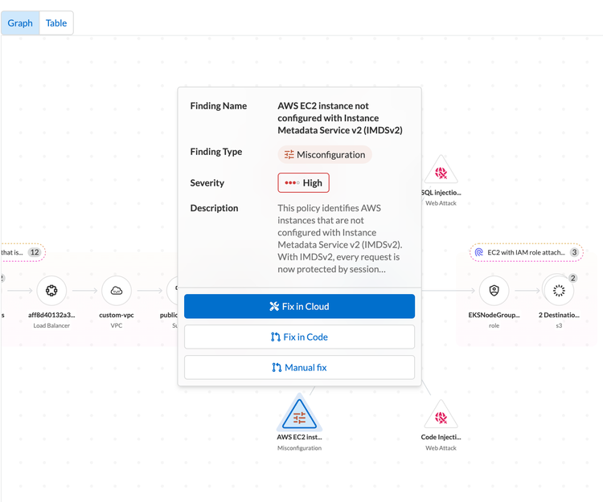Choose the Fix in Code option
The width and height of the screenshot is (603, 502).
coord(299,337)
